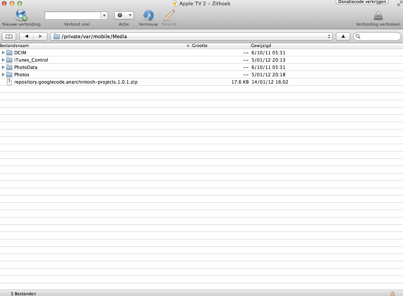Open the Actie gear menu

point(124,15)
